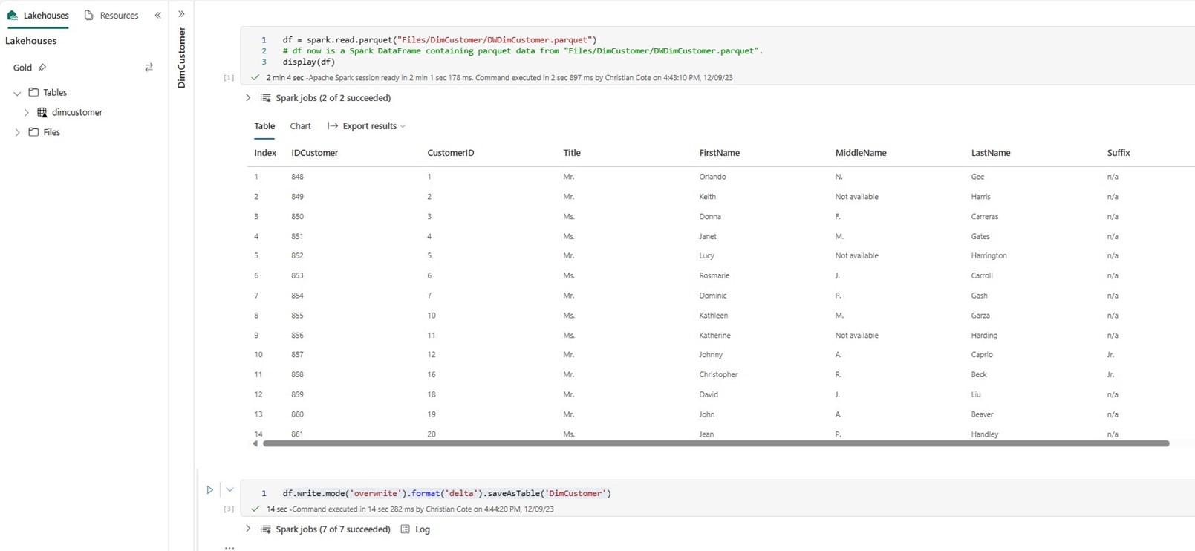The width and height of the screenshot is (1195, 551).
Task: Click the run cell play icon
Action: click(x=210, y=490)
